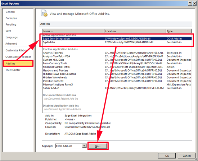Click the XML Expansion Pack type cell
The image size is (198, 161).
(179, 84)
